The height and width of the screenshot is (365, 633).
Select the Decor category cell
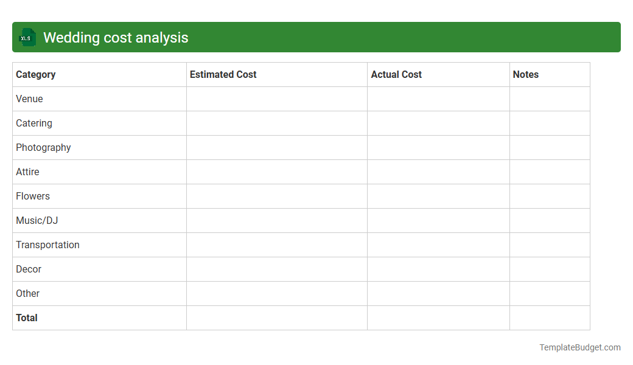tap(29, 269)
